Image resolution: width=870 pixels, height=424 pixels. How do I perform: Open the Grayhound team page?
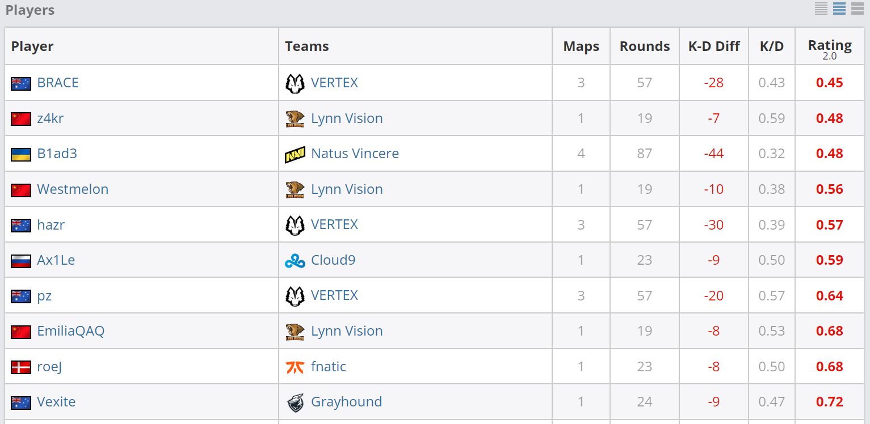[346, 402]
